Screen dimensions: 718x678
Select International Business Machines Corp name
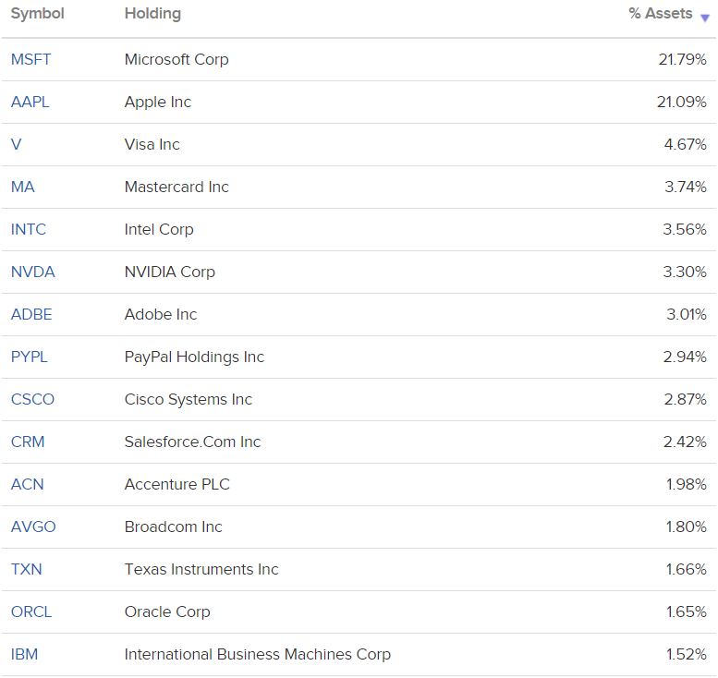click(258, 655)
